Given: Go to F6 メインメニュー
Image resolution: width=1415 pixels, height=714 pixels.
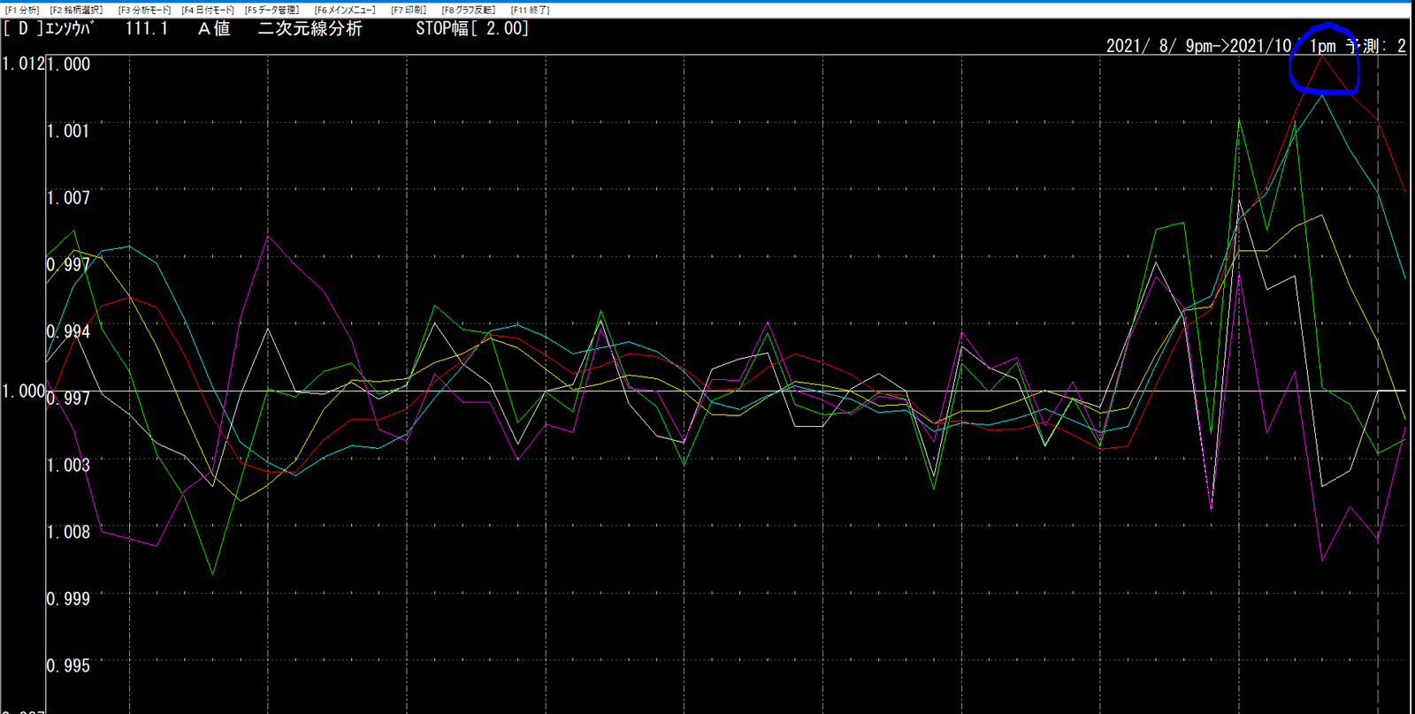Looking at the screenshot, I should [346, 10].
